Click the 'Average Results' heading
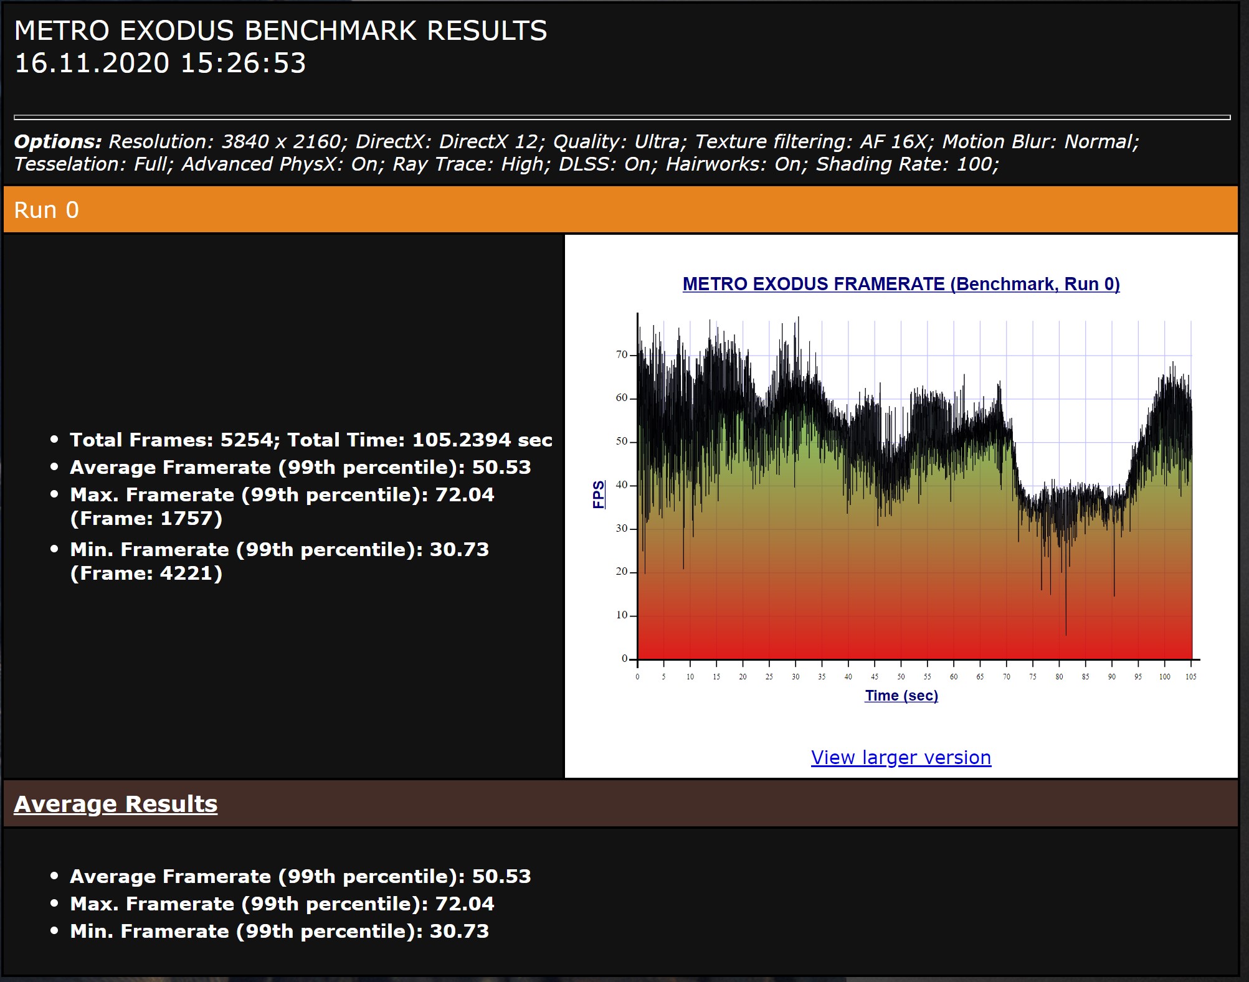This screenshot has width=1249, height=982. coord(116,804)
